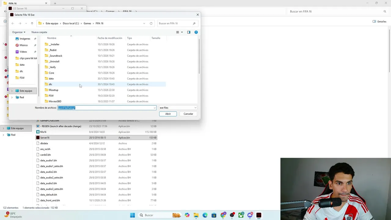
Task: Sort by Nombre column header
Action: 52,38
